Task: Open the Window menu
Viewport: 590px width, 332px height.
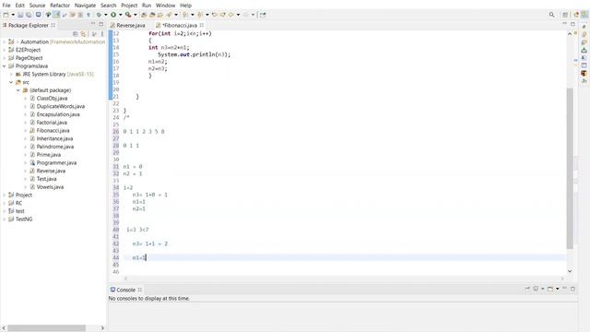Action: click(165, 6)
